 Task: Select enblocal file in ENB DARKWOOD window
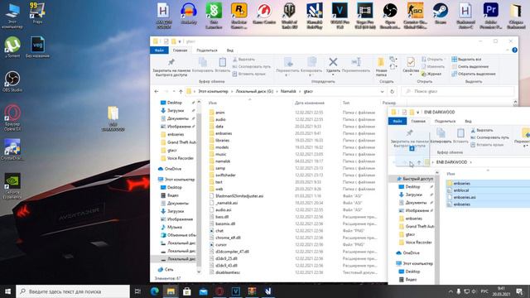pos(461,190)
